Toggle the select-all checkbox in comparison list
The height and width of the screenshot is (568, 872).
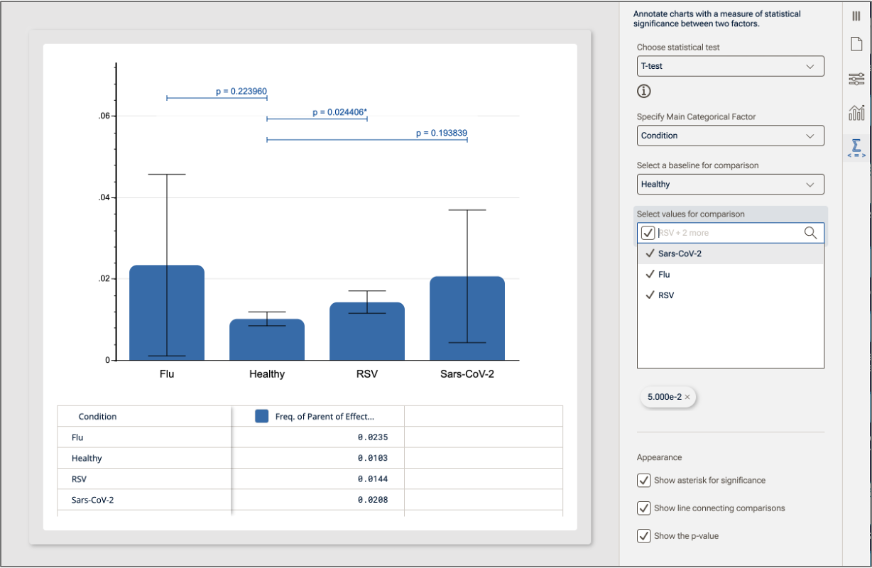(x=648, y=233)
